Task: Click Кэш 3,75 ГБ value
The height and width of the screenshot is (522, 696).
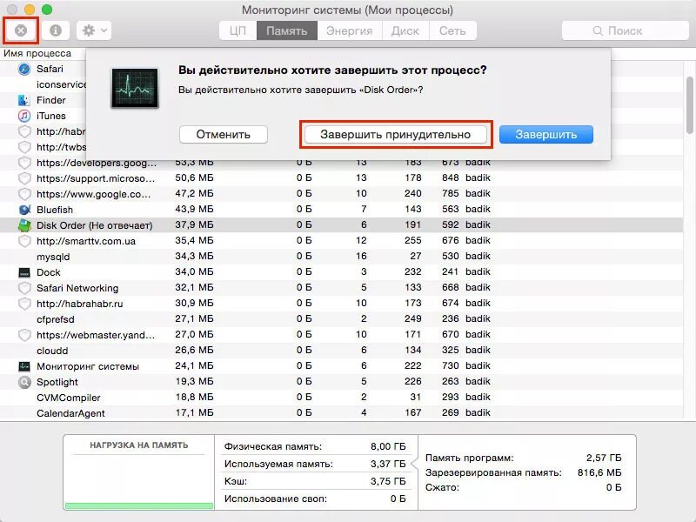Action: coord(388,481)
